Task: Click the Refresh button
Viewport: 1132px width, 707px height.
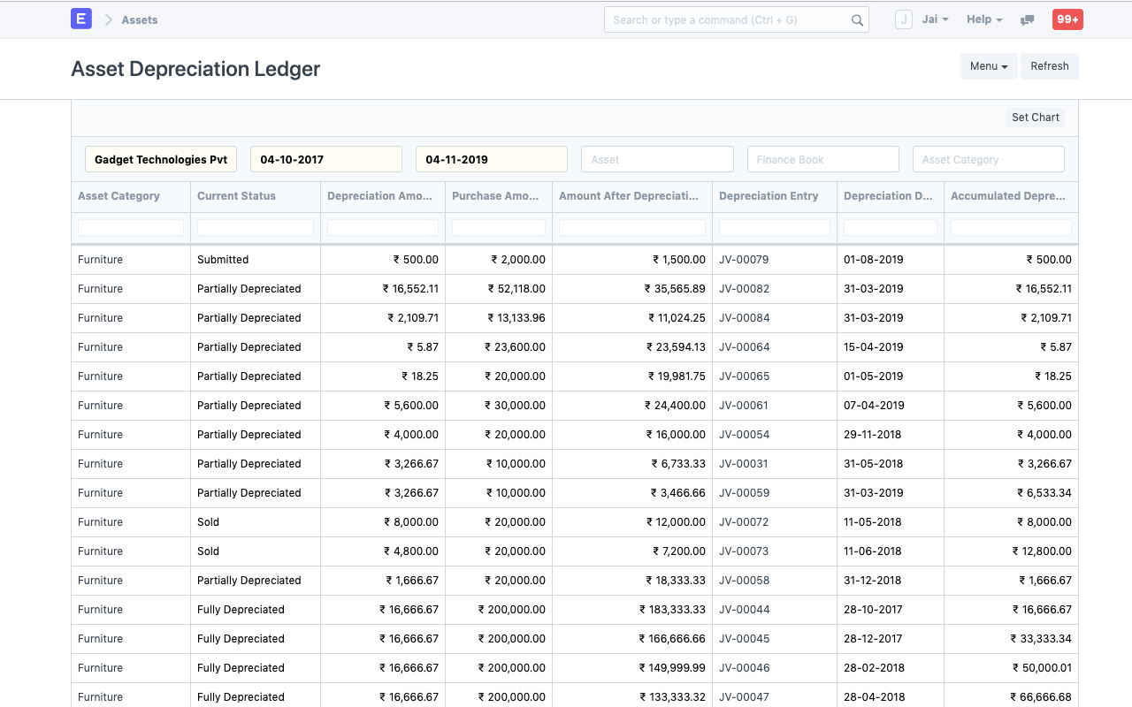Action: (1049, 65)
